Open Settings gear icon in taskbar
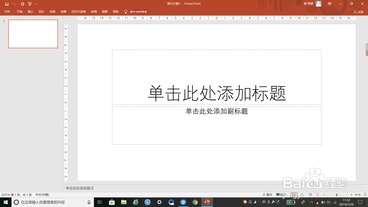 (x=159, y=202)
